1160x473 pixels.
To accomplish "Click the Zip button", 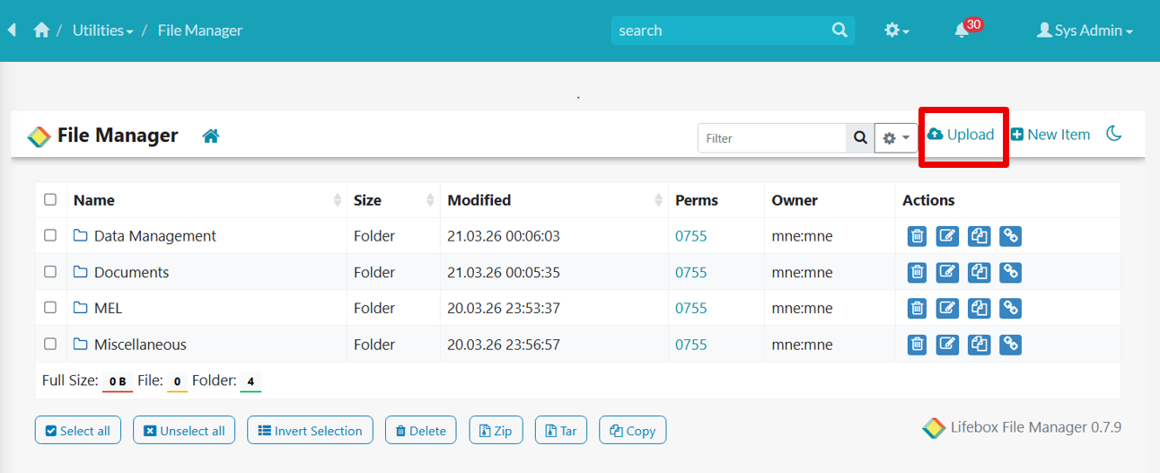I will click(496, 431).
